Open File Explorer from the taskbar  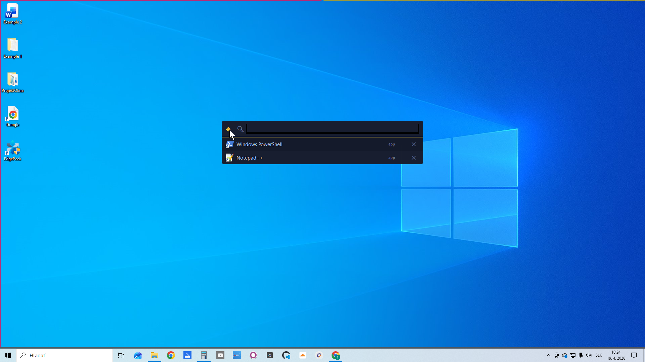point(154,355)
